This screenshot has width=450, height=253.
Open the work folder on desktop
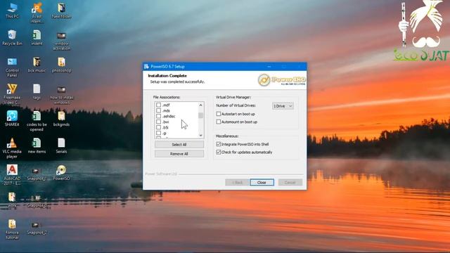[12, 200]
